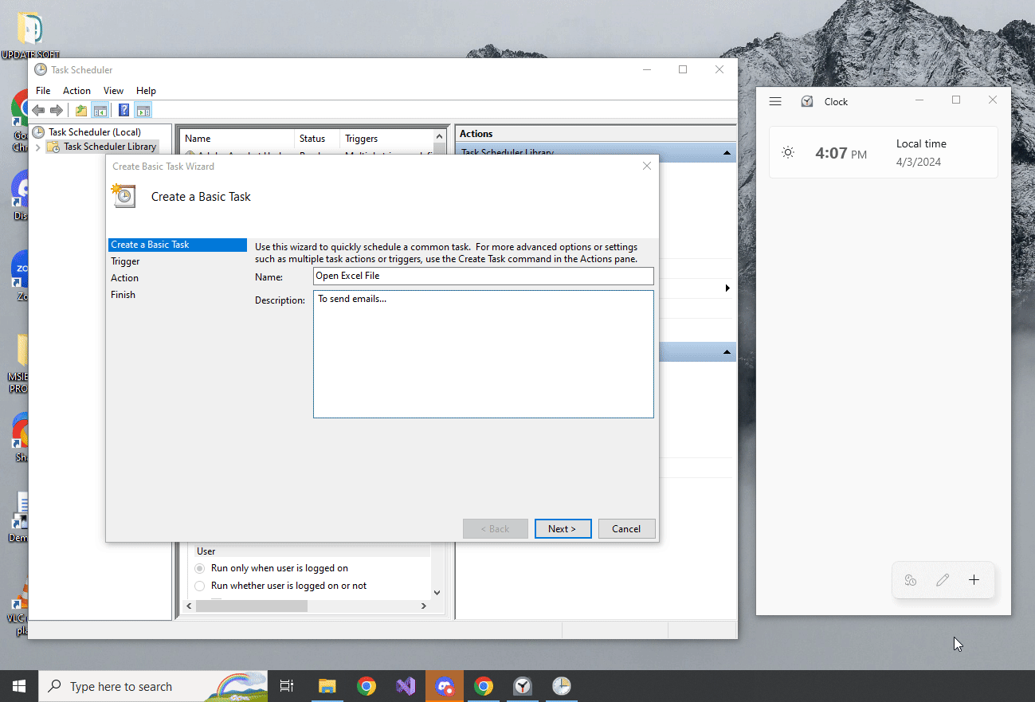Close the Create Basic Task Wizard dialog

pos(647,166)
